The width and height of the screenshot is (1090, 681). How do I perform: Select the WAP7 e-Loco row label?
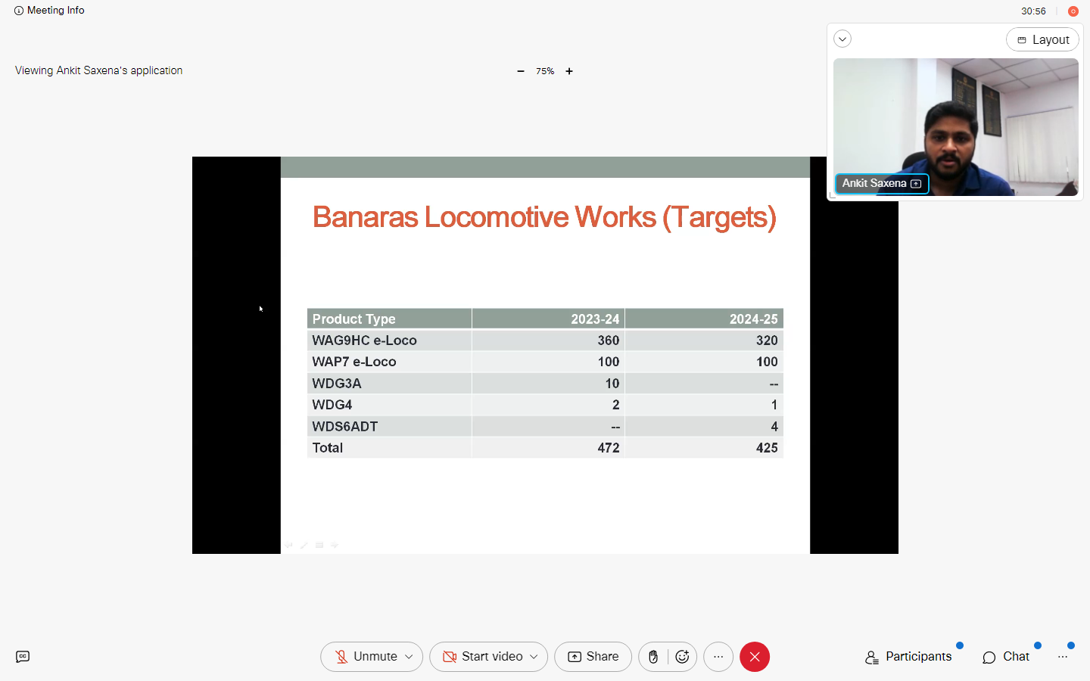(354, 362)
